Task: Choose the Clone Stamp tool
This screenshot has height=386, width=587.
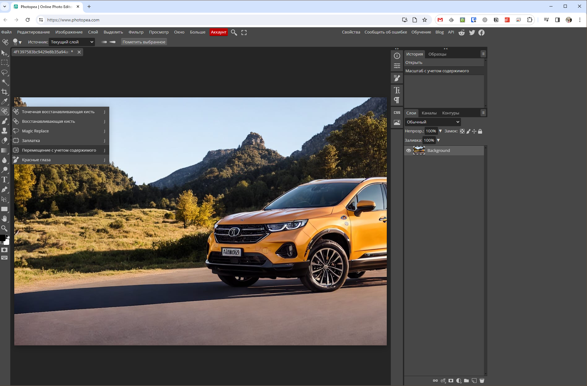Action: [x=5, y=131]
